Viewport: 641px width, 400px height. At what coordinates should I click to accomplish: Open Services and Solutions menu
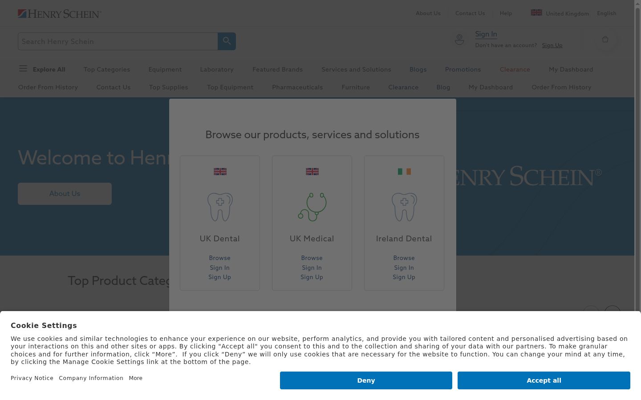coord(356,69)
